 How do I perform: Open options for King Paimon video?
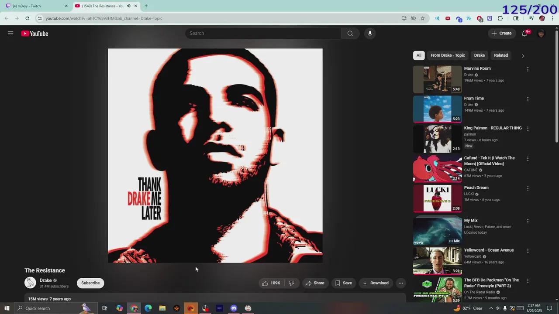(528, 129)
